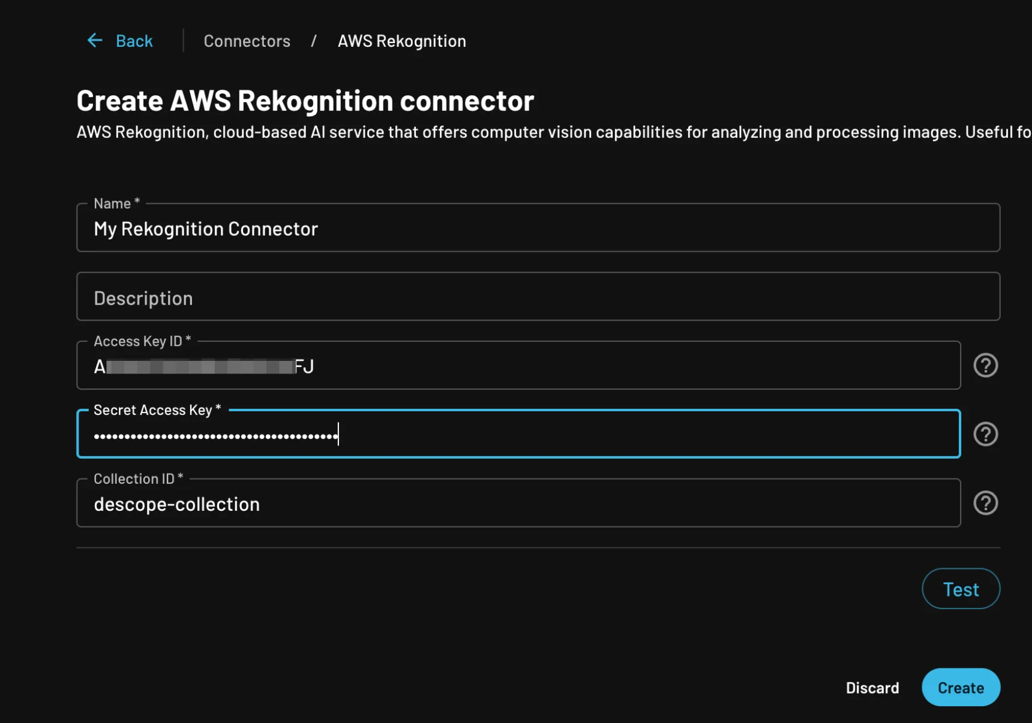Click the Create AWS Rekognition connector heading

pyautogui.click(x=305, y=100)
